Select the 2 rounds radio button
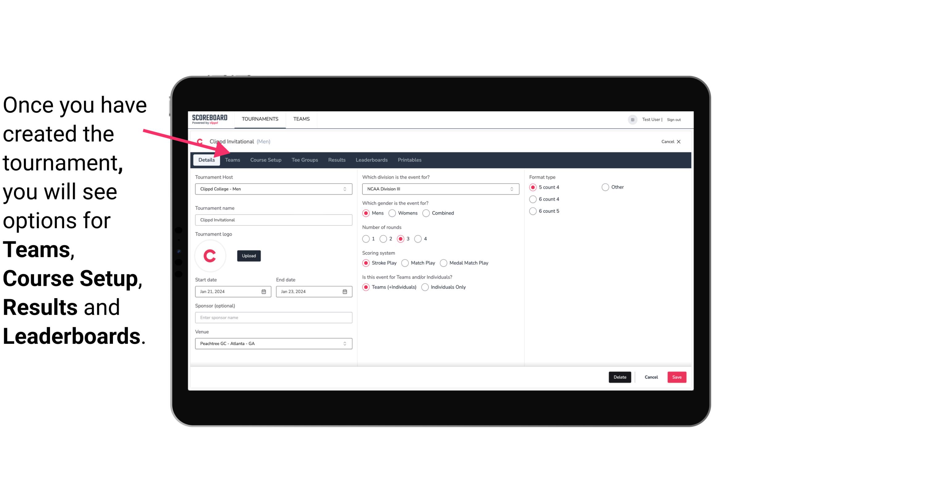Screen dimensions: 934x502 385,239
